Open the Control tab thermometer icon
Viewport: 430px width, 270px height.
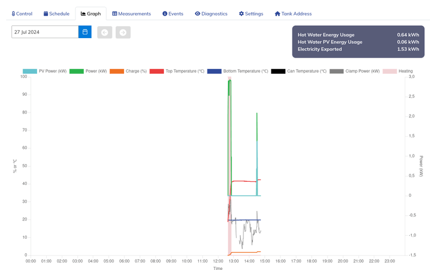coord(13,14)
